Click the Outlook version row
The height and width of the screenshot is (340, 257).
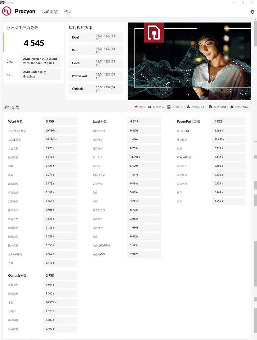tap(96, 89)
